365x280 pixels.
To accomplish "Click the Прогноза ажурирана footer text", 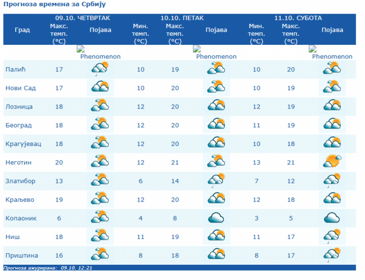I will pos(48,268).
